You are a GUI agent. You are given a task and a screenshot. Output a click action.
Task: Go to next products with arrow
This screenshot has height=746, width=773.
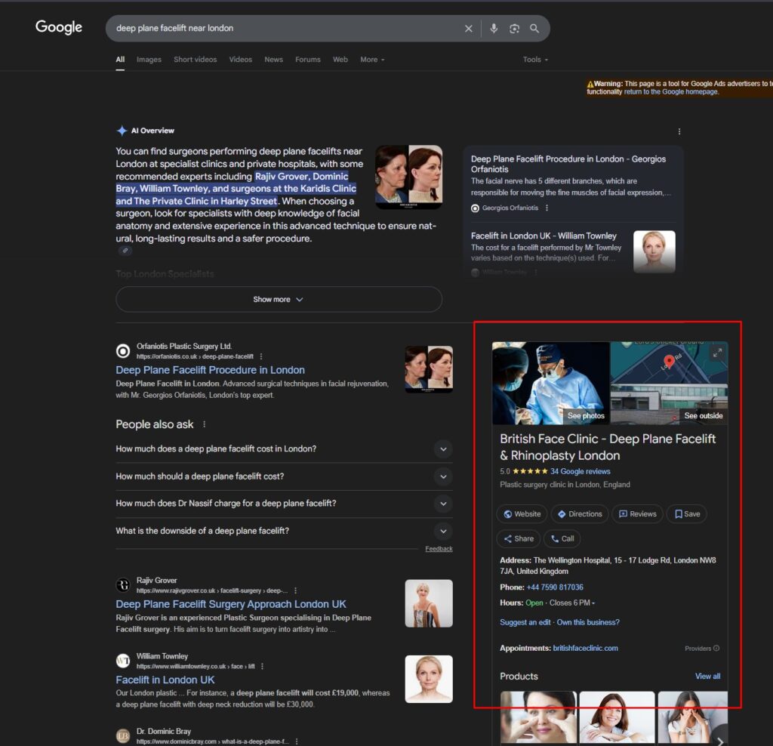[720, 741]
